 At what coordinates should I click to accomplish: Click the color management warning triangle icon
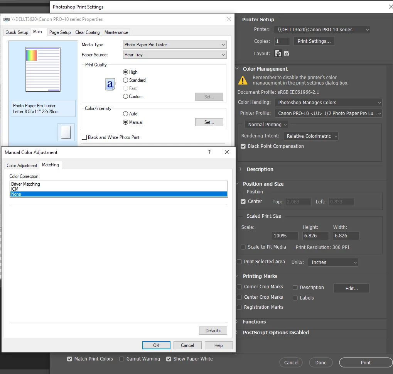243,80
